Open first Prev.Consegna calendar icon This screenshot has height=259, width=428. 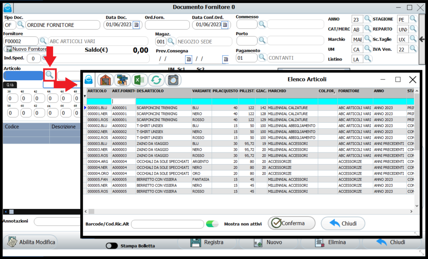(189, 59)
